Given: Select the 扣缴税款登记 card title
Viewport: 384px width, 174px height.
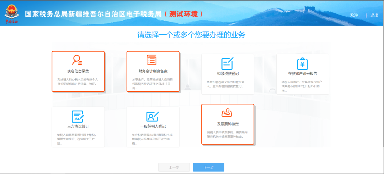Looking at the screenshot, I should pyautogui.click(x=228, y=74).
